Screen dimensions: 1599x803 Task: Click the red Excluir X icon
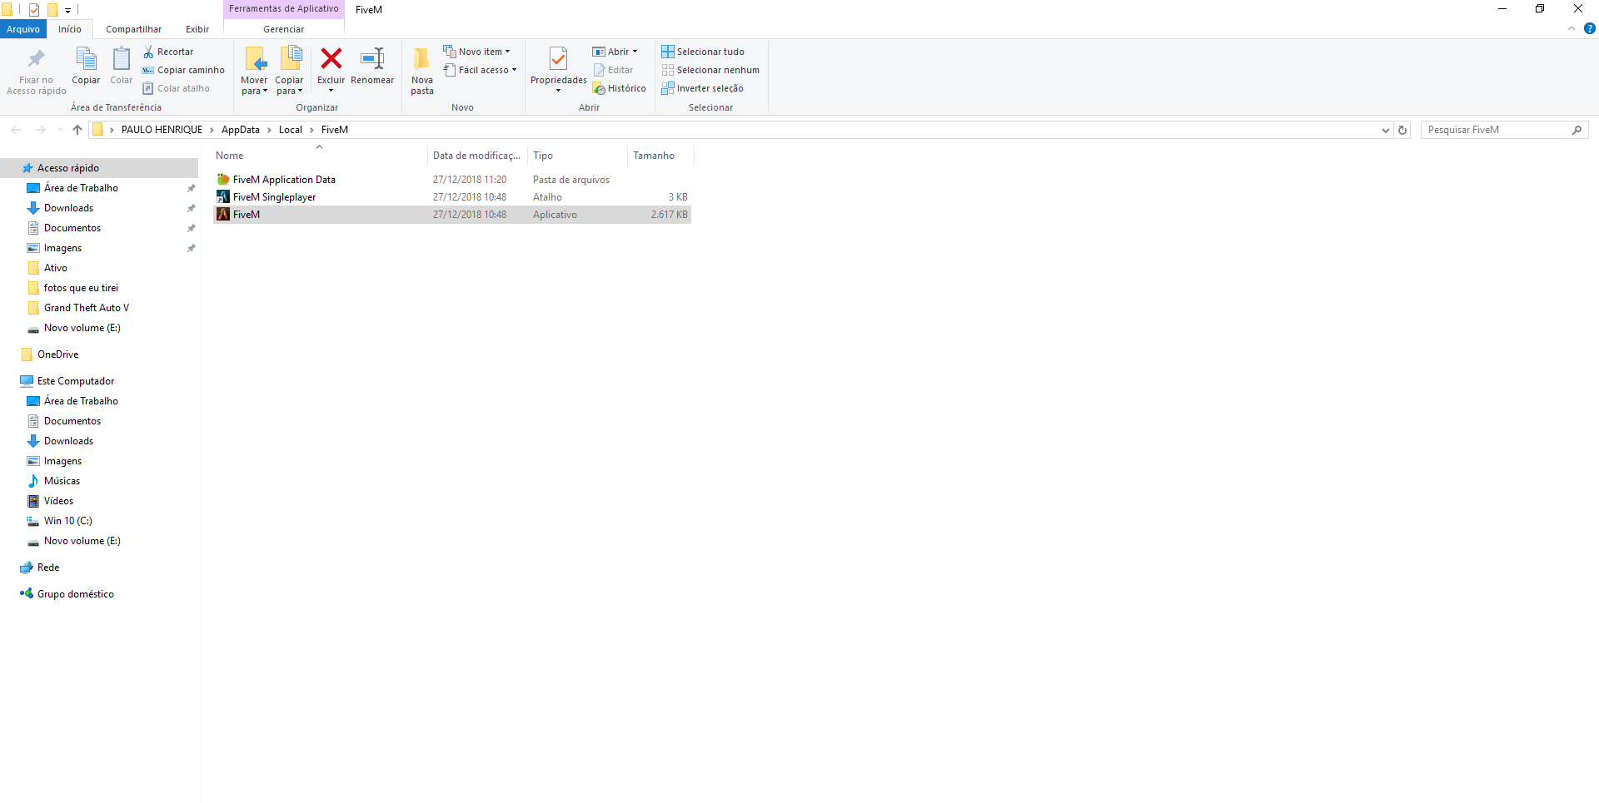click(331, 58)
